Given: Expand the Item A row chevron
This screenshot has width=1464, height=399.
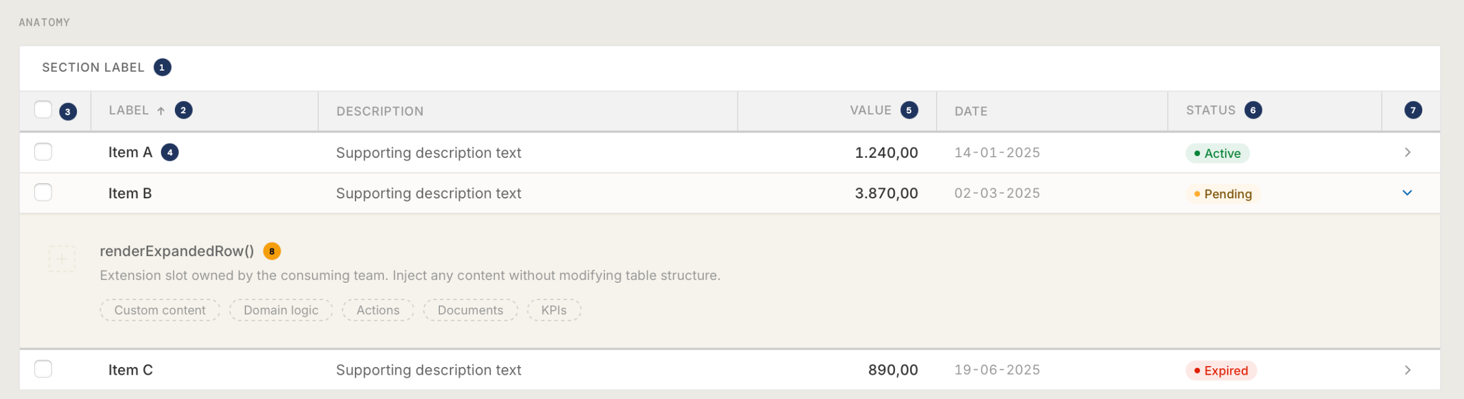Looking at the screenshot, I should coord(1407,153).
